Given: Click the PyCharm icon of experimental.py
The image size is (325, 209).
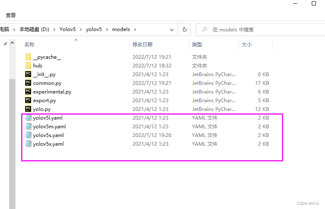Looking at the screenshot, I should coord(28,91).
